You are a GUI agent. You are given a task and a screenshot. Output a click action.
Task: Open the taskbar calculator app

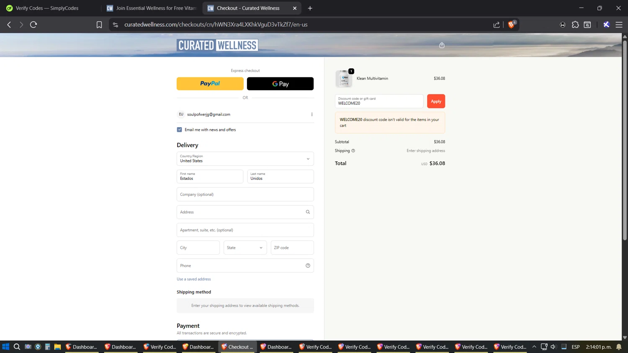(x=48, y=347)
